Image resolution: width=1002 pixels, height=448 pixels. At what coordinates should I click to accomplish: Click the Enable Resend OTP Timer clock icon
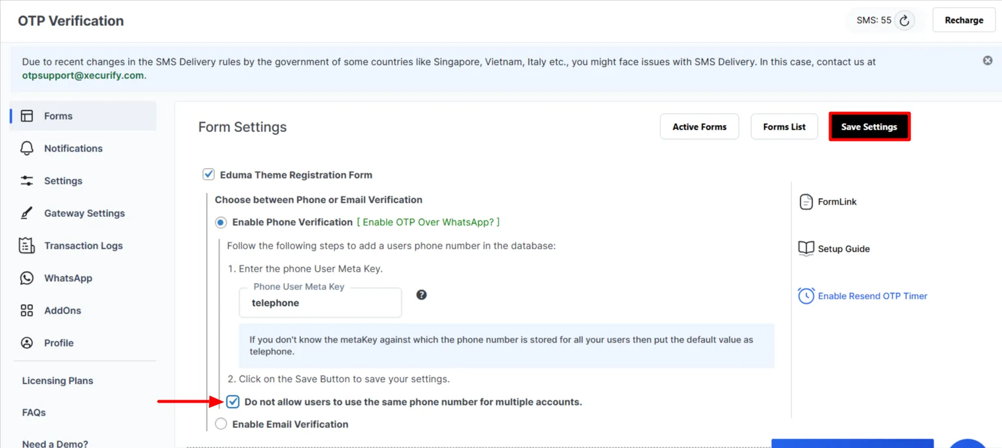tap(807, 295)
